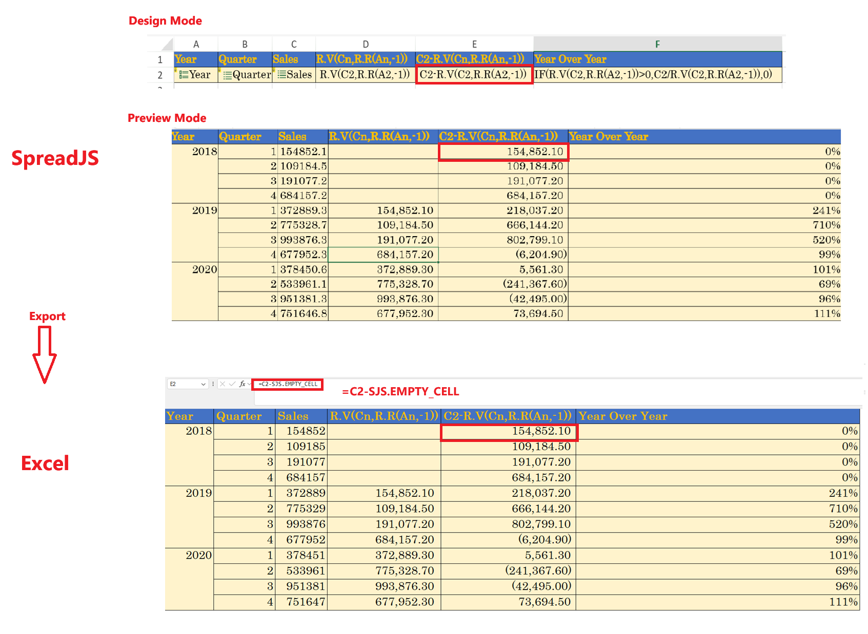Click the vertical dots handle beside Name Box
The height and width of the screenshot is (634, 868).
click(213, 384)
